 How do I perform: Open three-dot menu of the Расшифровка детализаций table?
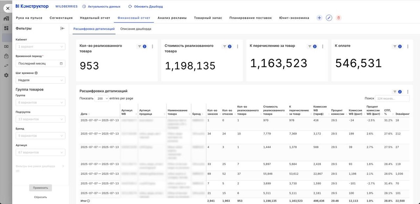click(408, 92)
